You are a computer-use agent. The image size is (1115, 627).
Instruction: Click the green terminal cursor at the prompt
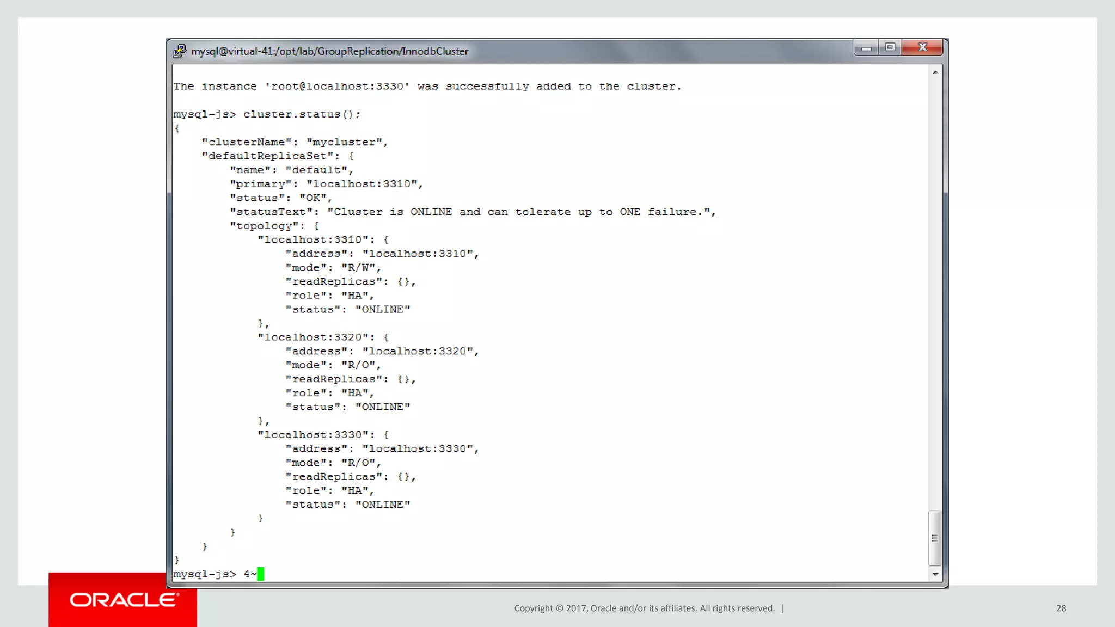(261, 574)
